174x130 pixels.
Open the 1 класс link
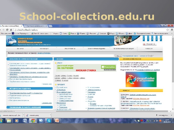[57, 76]
